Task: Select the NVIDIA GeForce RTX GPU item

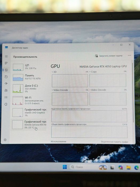Action: click(29, 125)
